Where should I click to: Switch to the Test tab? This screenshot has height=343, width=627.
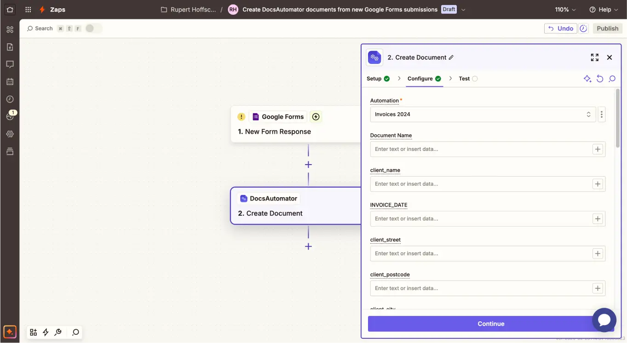(x=464, y=78)
